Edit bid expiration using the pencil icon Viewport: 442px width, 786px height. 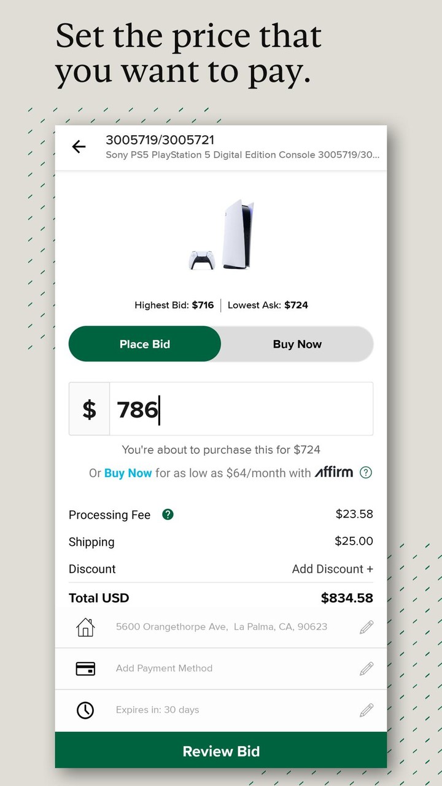(x=366, y=710)
